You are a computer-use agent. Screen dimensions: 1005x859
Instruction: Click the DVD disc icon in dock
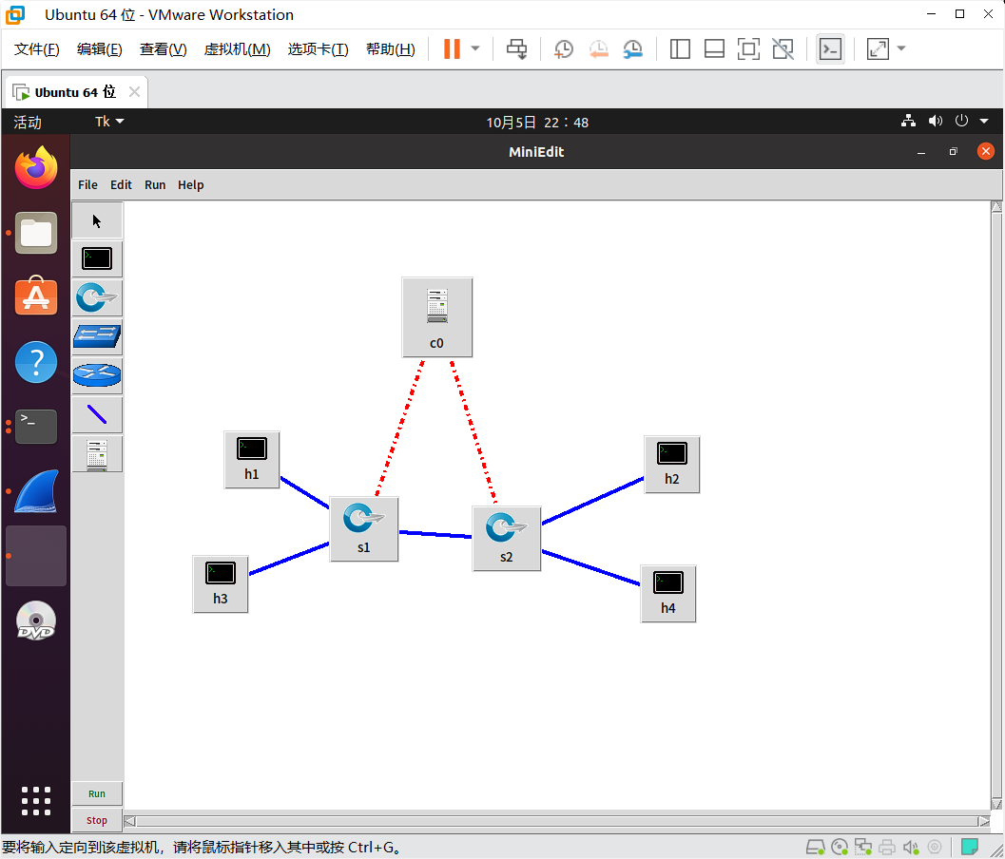(36, 620)
